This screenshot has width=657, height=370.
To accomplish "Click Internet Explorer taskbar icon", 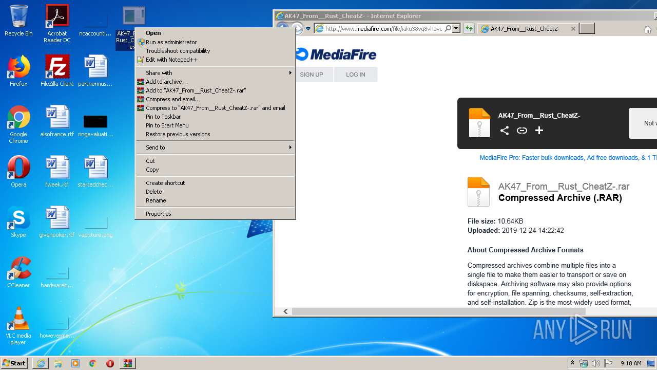I will click(41, 363).
